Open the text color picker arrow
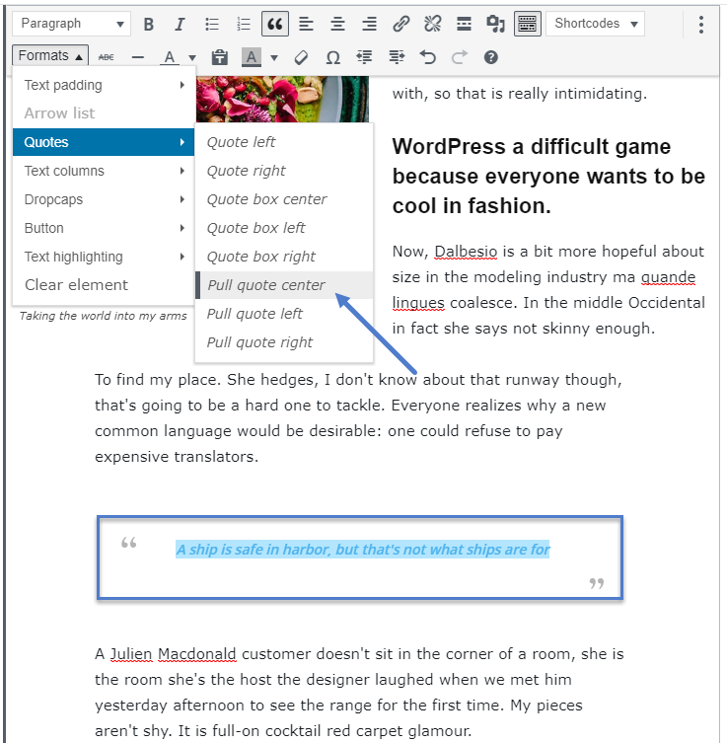The width and height of the screenshot is (727, 743). 191,58
